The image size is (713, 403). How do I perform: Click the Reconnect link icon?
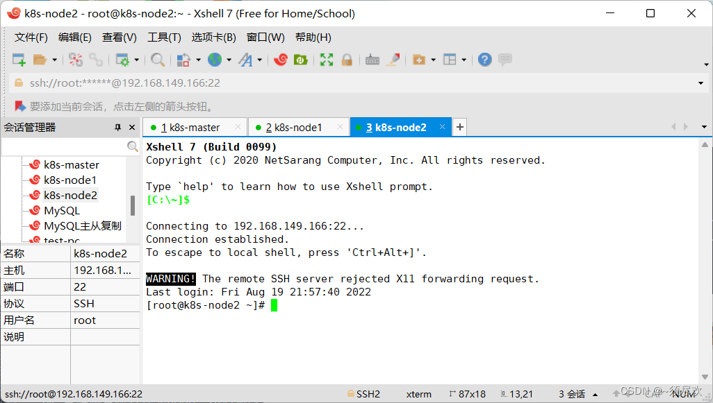(x=96, y=60)
